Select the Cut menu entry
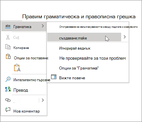142x122 pixels. pyautogui.click(x=24, y=38)
